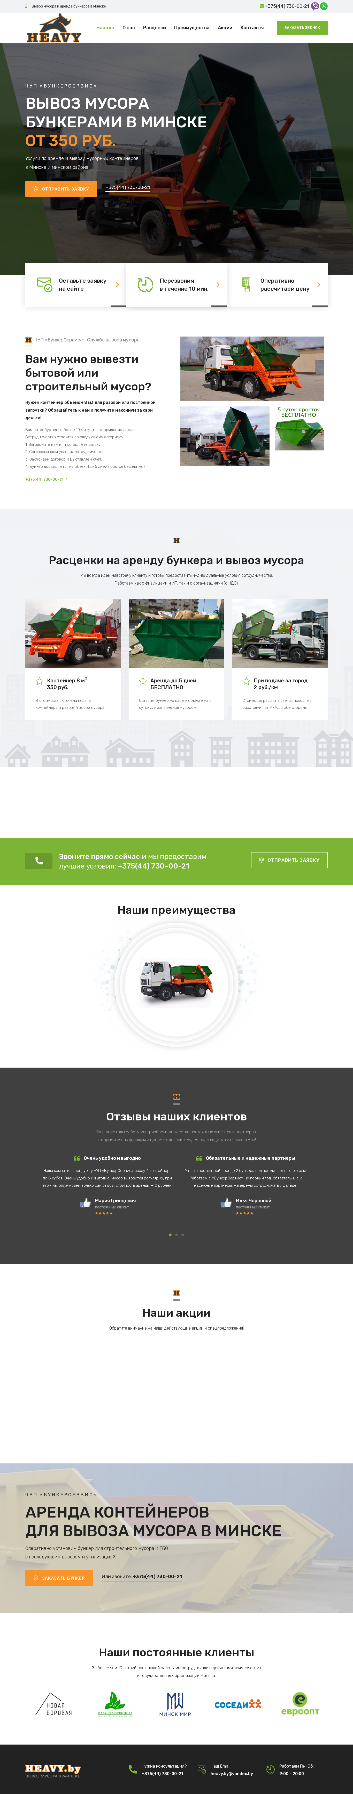353x1794 pixels.
Task: Click orange 'Отправить заявку' hero button
Action: pyautogui.click(x=61, y=189)
